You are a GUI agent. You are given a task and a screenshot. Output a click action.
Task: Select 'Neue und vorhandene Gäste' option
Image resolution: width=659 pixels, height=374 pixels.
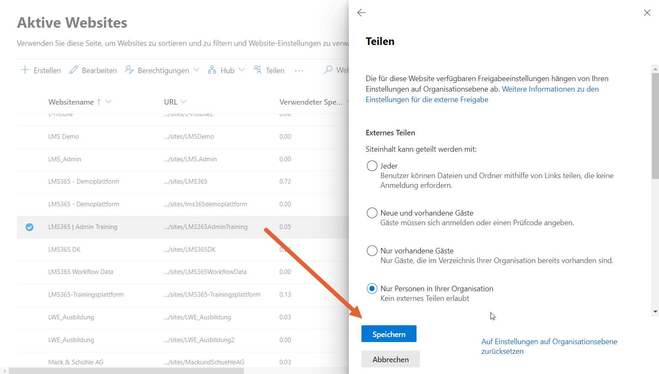click(372, 213)
